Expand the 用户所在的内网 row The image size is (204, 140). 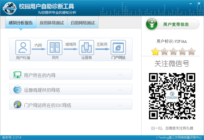[x=71, y=74]
